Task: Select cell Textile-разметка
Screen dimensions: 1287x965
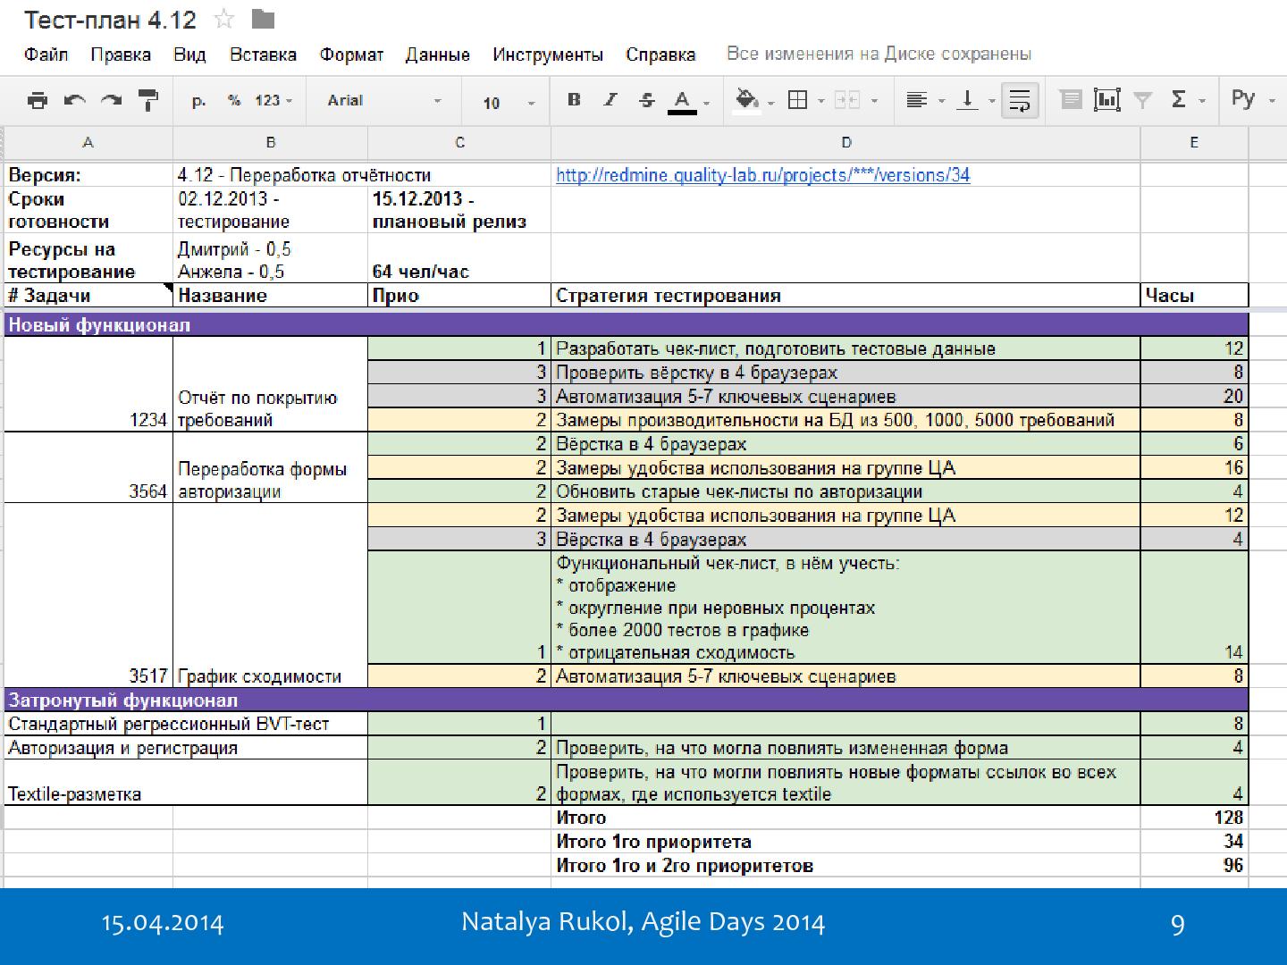Action: tap(186, 783)
